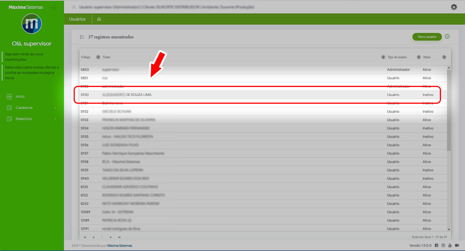Image resolution: width=465 pixels, height=251 pixels.
Task: Click the Saiba mais sobre nossas ofertas notice
Action: [x=32, y=72]
